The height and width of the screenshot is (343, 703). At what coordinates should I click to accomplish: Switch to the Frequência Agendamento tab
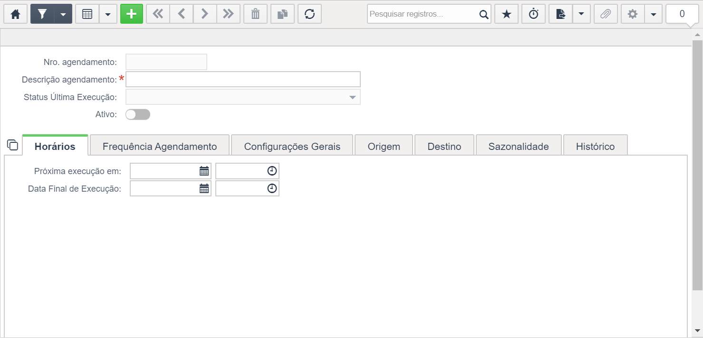(x=160, y=146)
